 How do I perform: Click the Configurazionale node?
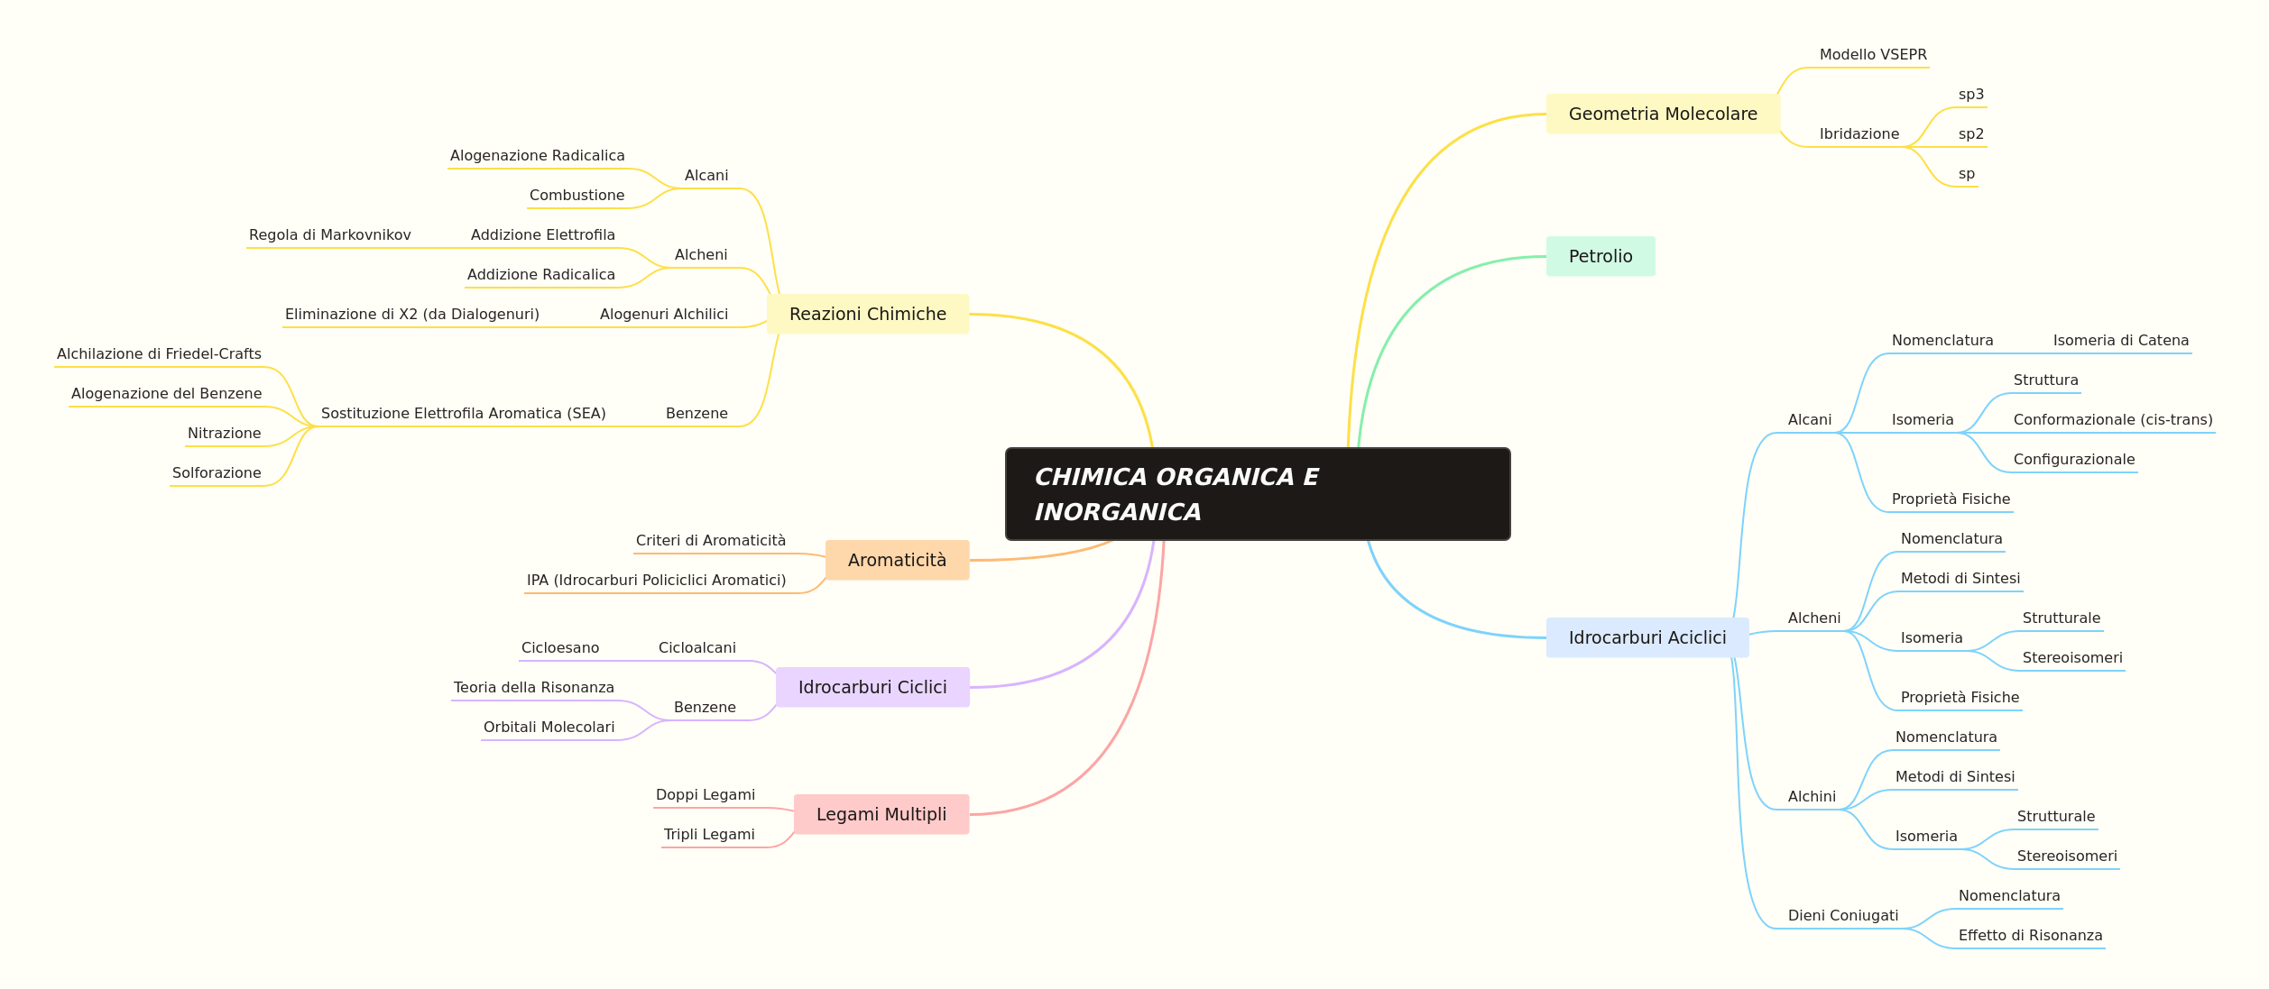2074,460
